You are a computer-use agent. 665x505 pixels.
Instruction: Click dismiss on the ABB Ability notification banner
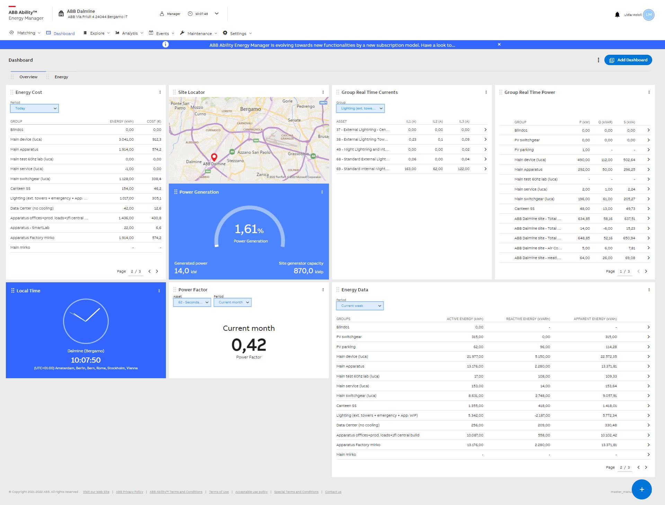[499, 45]
